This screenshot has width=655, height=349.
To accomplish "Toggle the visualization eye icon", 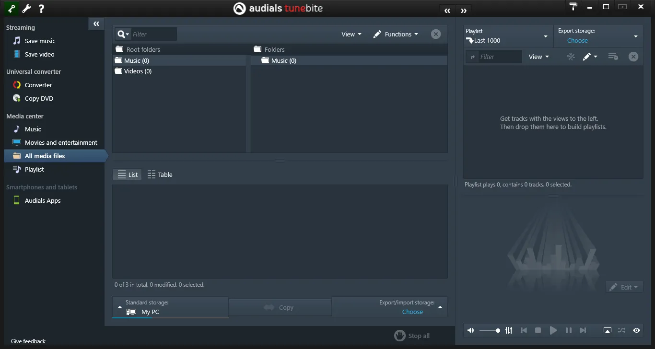I will (x=637, y=330).
